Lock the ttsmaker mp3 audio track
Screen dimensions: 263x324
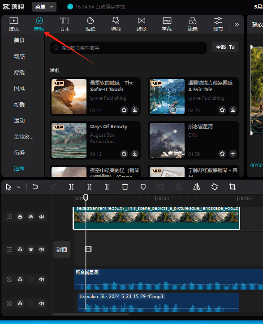point(20,303)
